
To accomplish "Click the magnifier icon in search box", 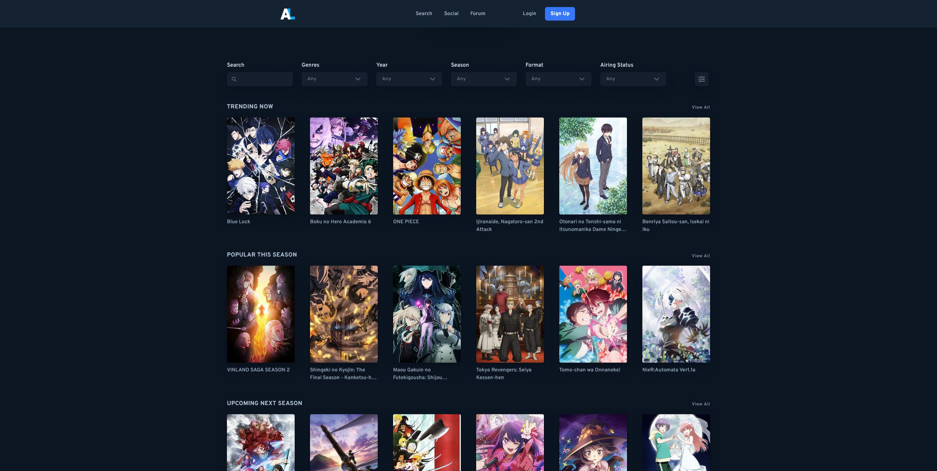I will pos(234,79).
